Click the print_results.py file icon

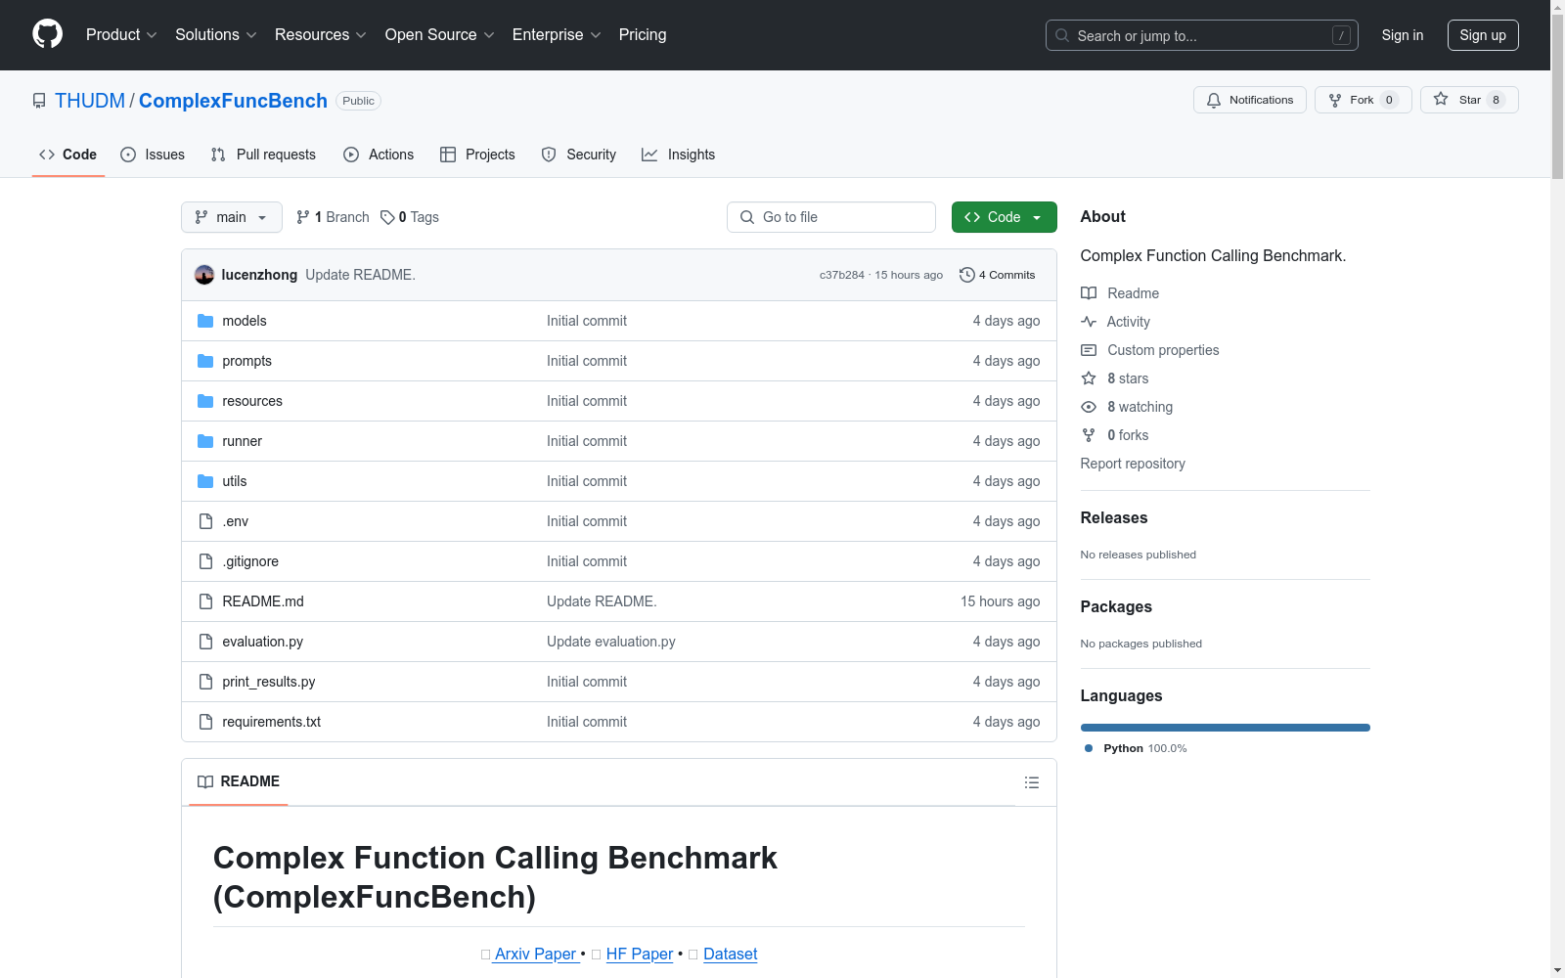coord(205,682)
